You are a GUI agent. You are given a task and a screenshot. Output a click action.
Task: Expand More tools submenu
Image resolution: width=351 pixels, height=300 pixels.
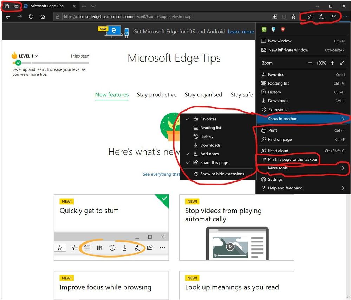point(303,168)
